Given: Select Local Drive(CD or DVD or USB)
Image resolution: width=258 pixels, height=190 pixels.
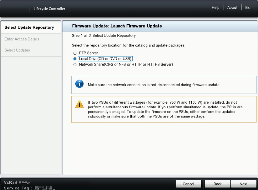Looking at the screenshot, I should pos(75,59).
